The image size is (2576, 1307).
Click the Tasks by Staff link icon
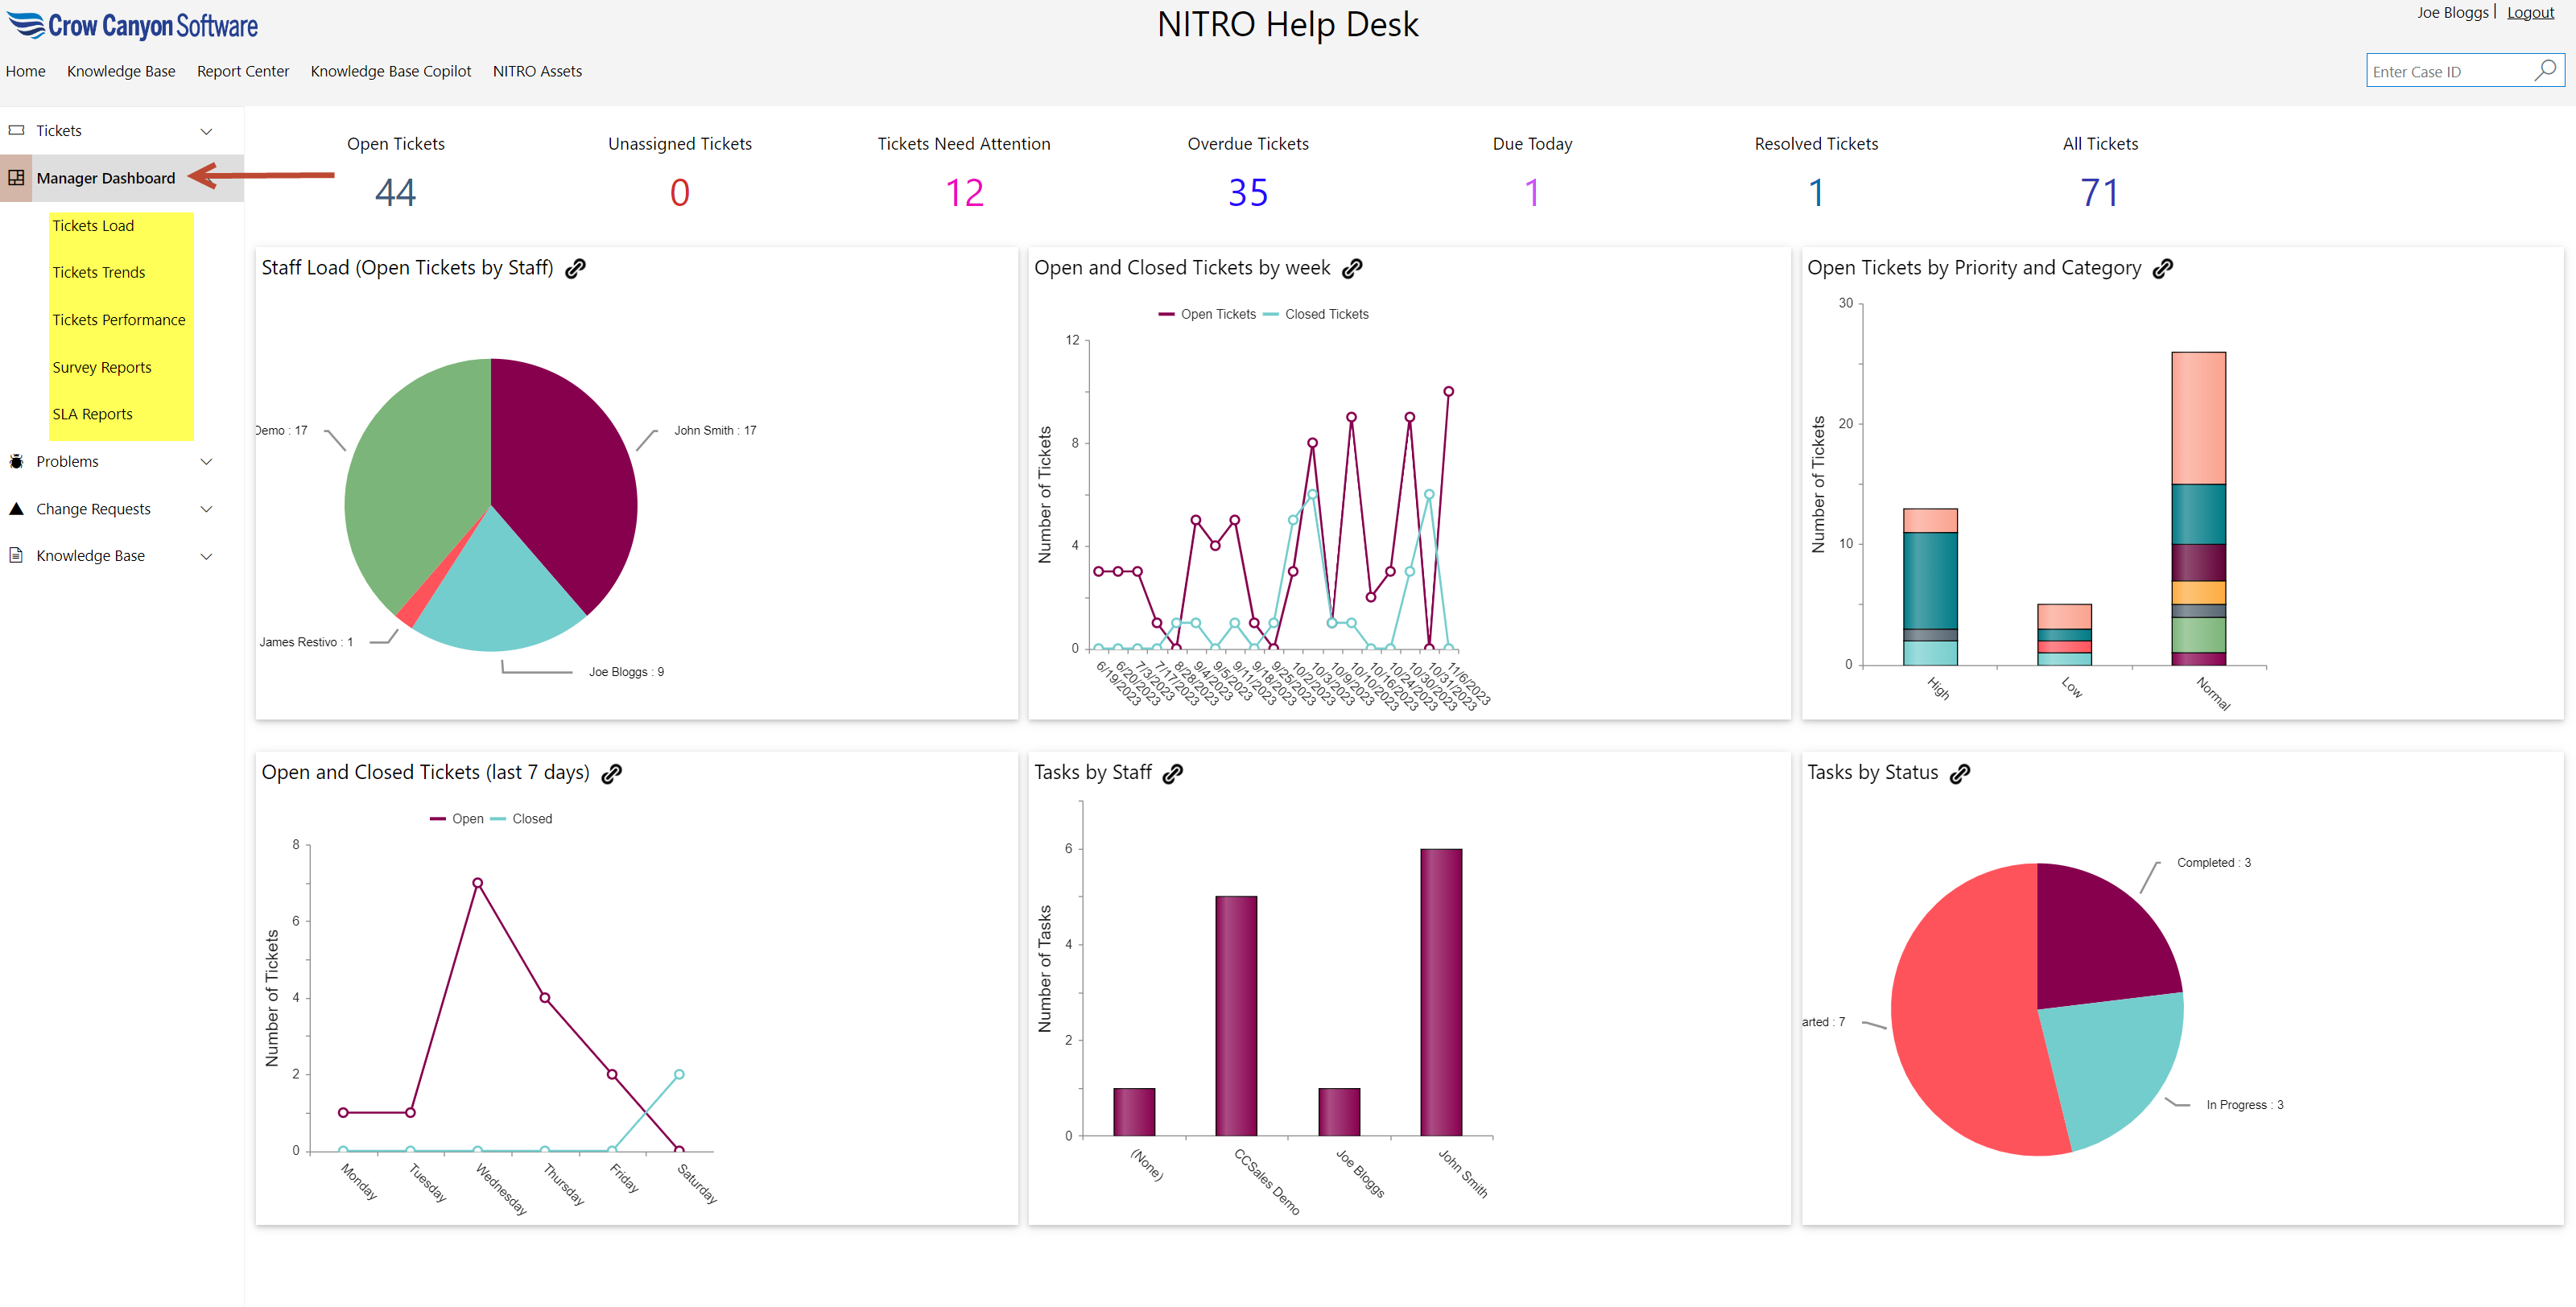(x=1173, y=773)
